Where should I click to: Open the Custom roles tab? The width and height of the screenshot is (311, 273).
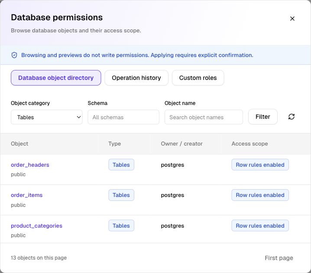click(198, 78)
